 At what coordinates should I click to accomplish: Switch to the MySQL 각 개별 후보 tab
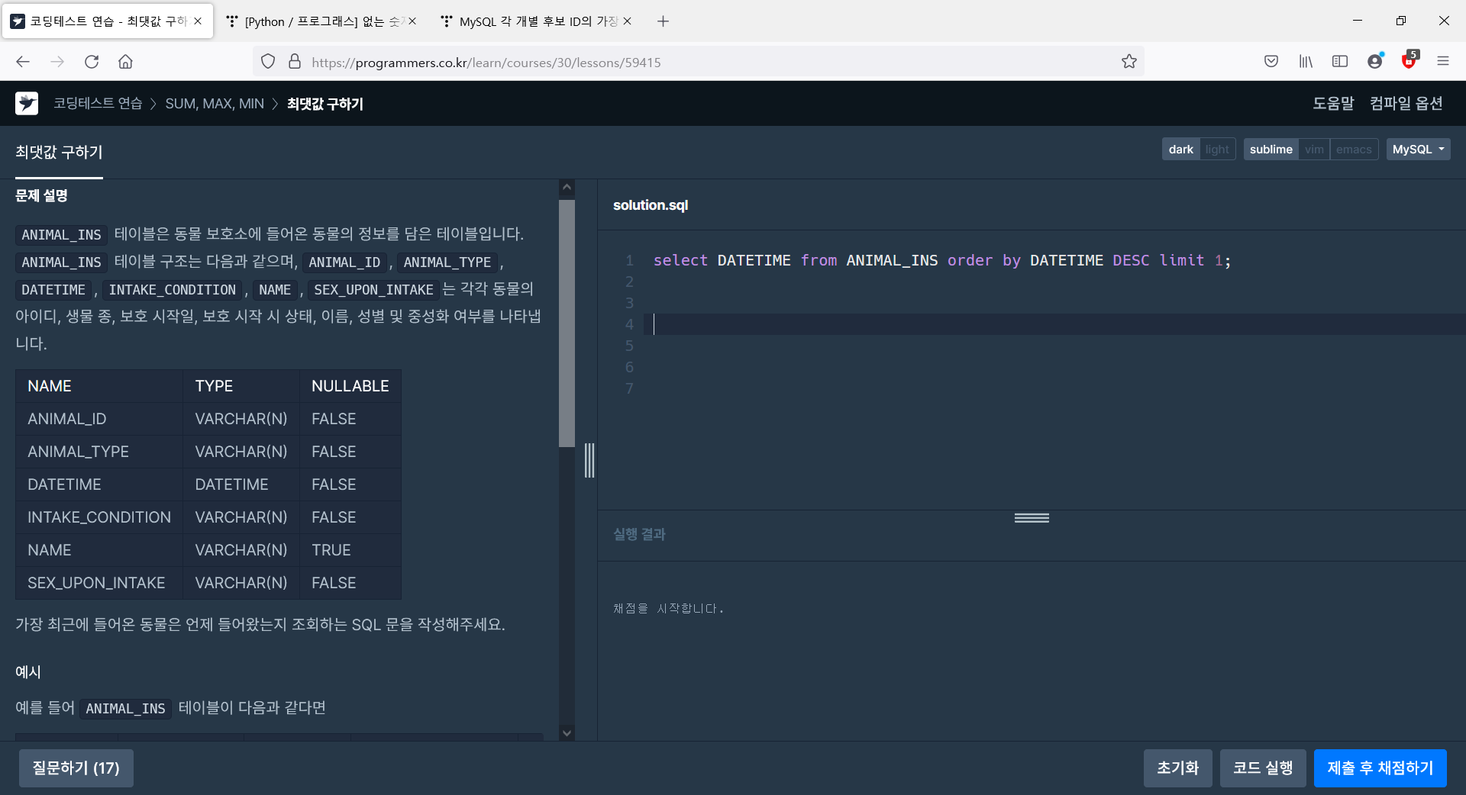534,21
